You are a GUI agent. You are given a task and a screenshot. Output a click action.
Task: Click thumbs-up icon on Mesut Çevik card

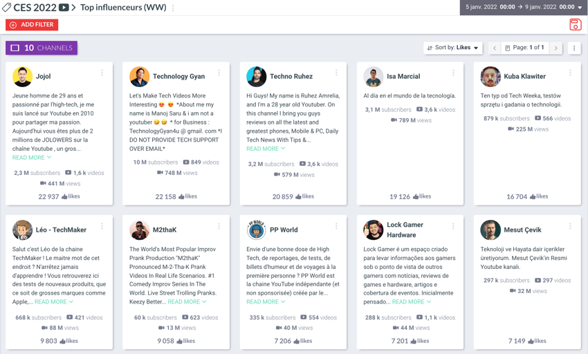(531, 342)
